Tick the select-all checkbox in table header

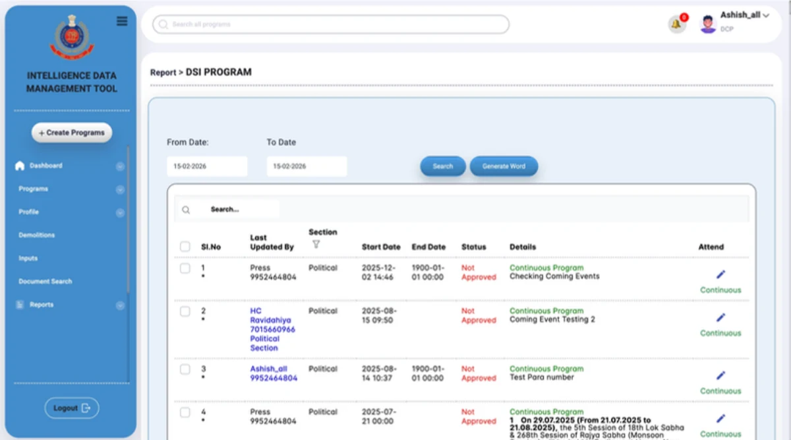(x=185, y=247)
